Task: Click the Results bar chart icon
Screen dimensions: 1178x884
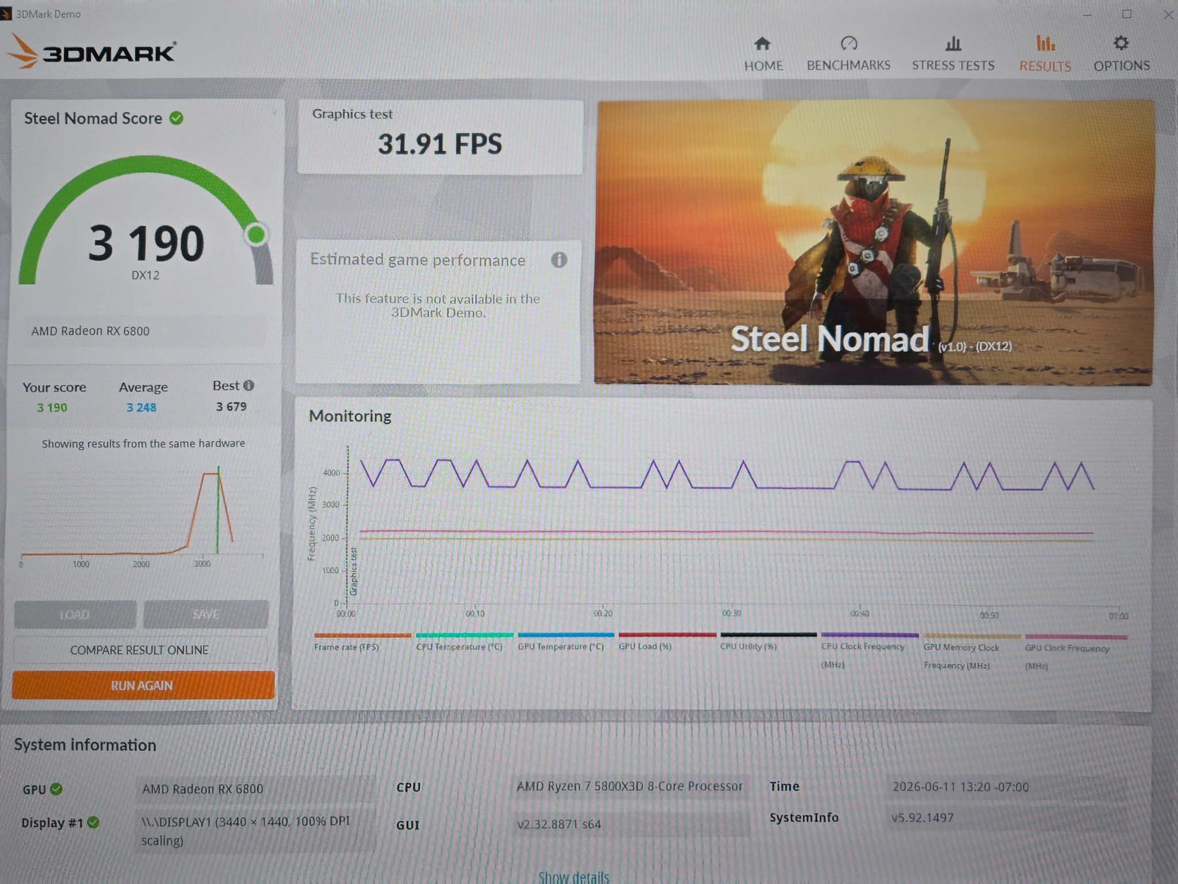Action: pos(1045,43)
